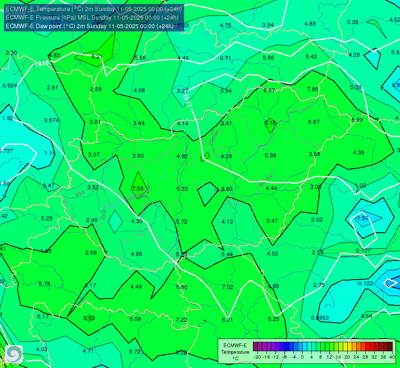Click the 3.27 temperature value

[183, 91]
